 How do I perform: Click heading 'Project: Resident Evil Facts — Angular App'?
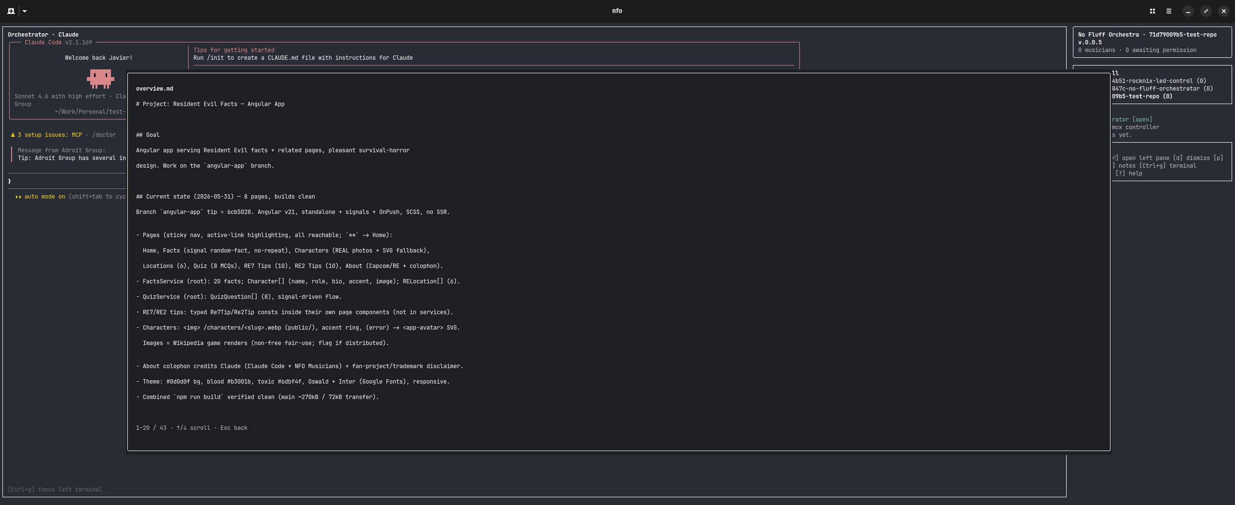210,104
